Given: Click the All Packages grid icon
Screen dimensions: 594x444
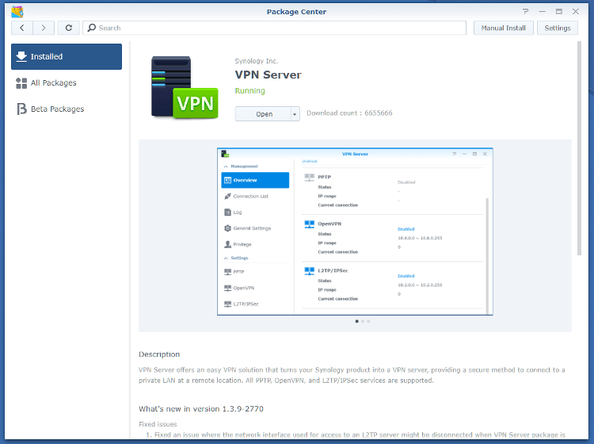Looking at the screenshot, I should point(21,83).
